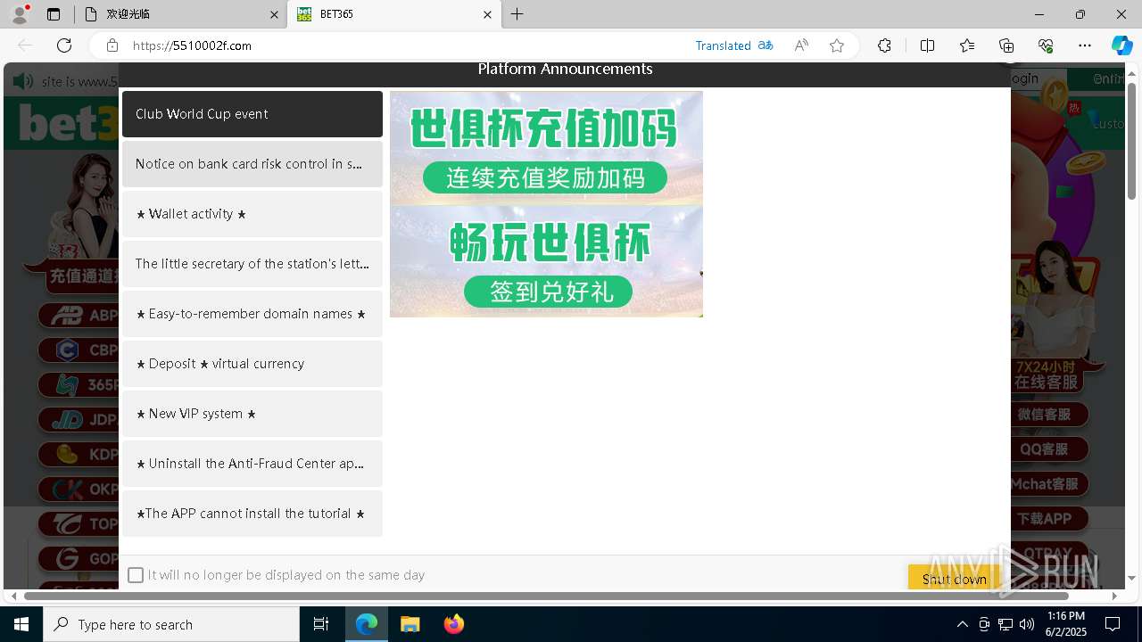Open the Favorites list icon
This screenshot has width=1142, height=642.
tap(967, 45)
